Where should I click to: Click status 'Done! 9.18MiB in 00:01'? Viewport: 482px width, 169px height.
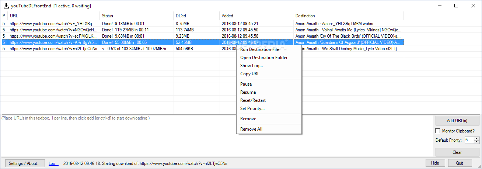click(x=123, y=24)
